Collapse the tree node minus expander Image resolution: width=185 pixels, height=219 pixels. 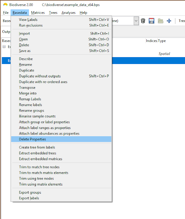(4, 47)
